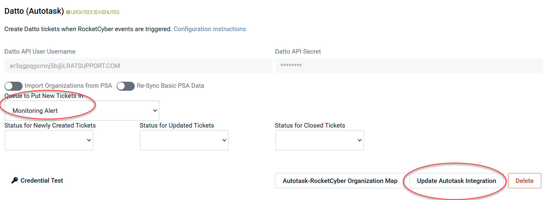Click the key icon beside Credential Test
Screen dimensions: 549x200
14,180
